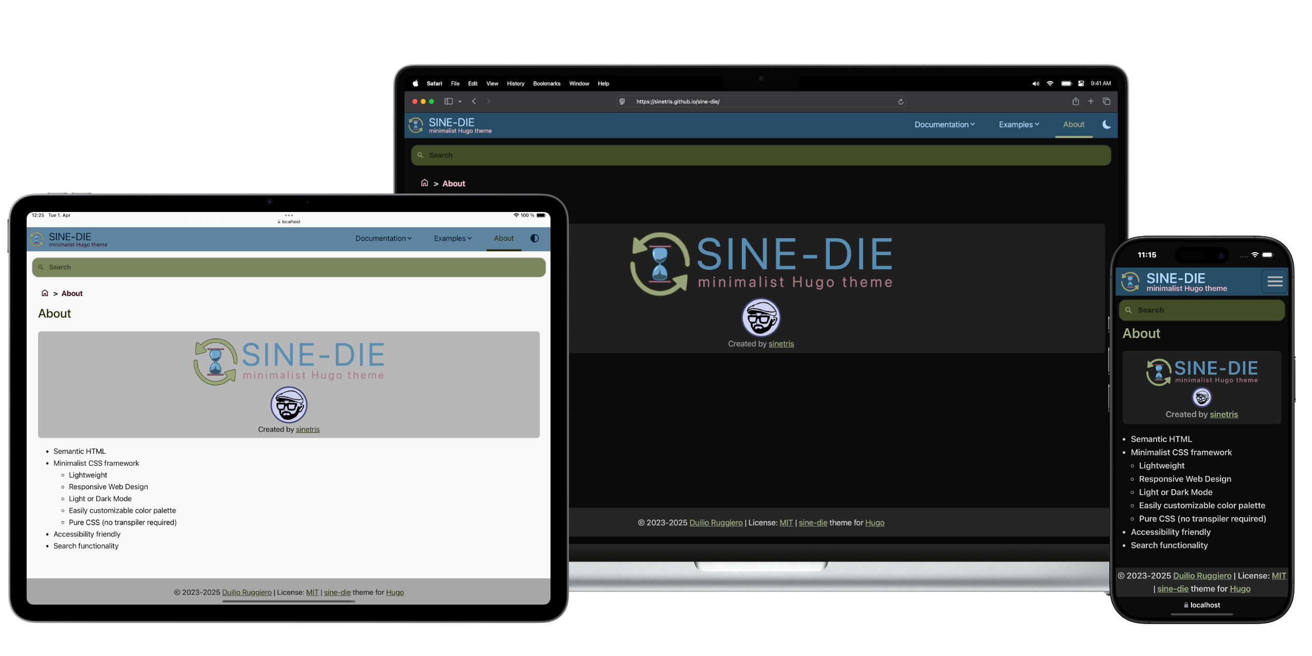Open macOS Control Center toggle icon

click(1081, 83)
